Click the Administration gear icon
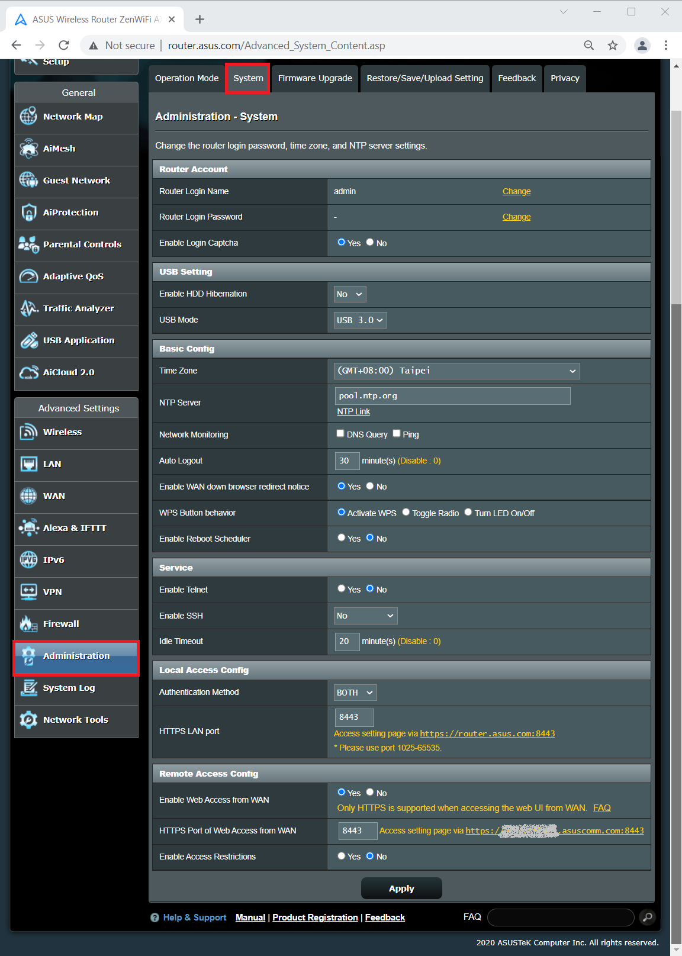The image size is (682, 956). 28,655
